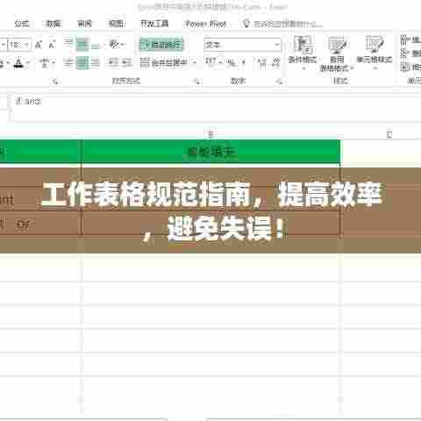
Task: Toggle the Wrap Text (自动换行) button
Action: click(x=161, y=45)
